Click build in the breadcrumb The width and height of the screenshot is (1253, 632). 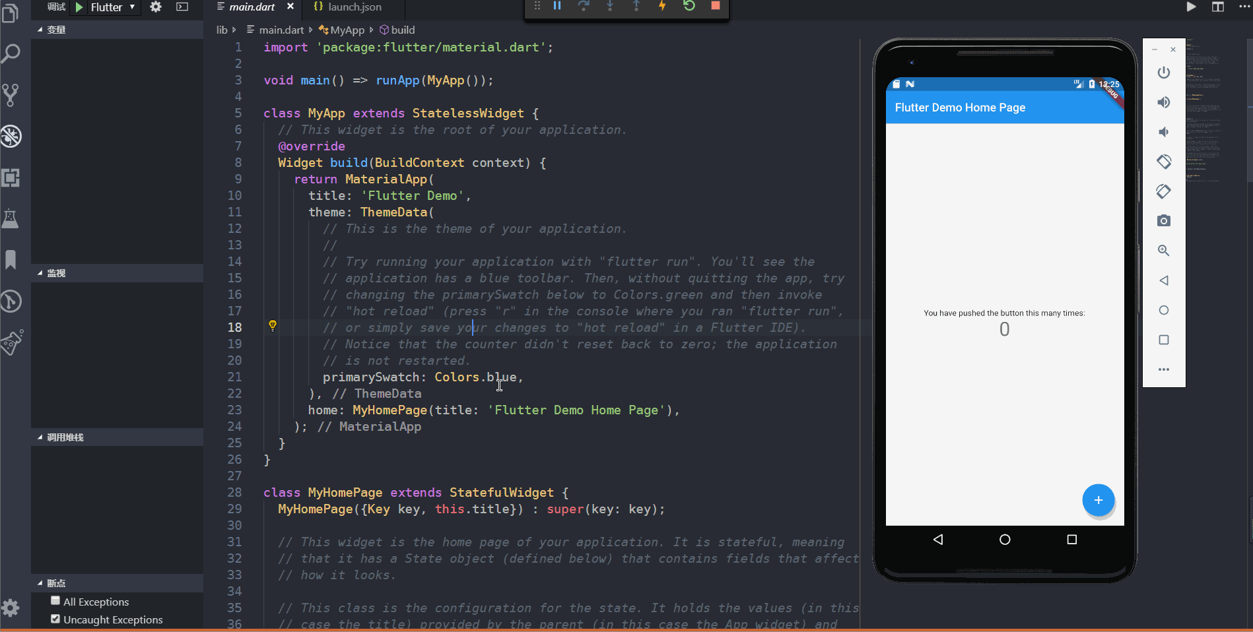(403, 30)
